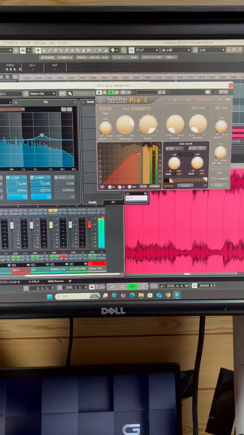The width and height of the screenshot is (244, 435).
Task: Toggle the MIDI ENABLED switch
Action: click(x=214, y=179)
